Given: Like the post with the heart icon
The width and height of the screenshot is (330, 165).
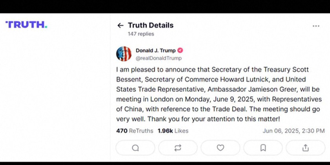Looking at the screenshot, I should pyautogui.click(x=220, y=148).
